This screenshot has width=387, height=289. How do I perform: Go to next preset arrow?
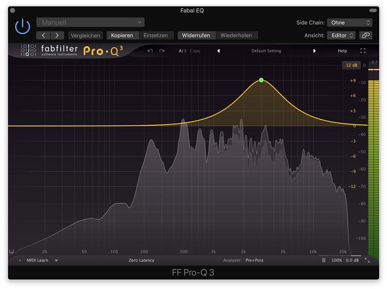pyautogui.click(x=57, y=35)
